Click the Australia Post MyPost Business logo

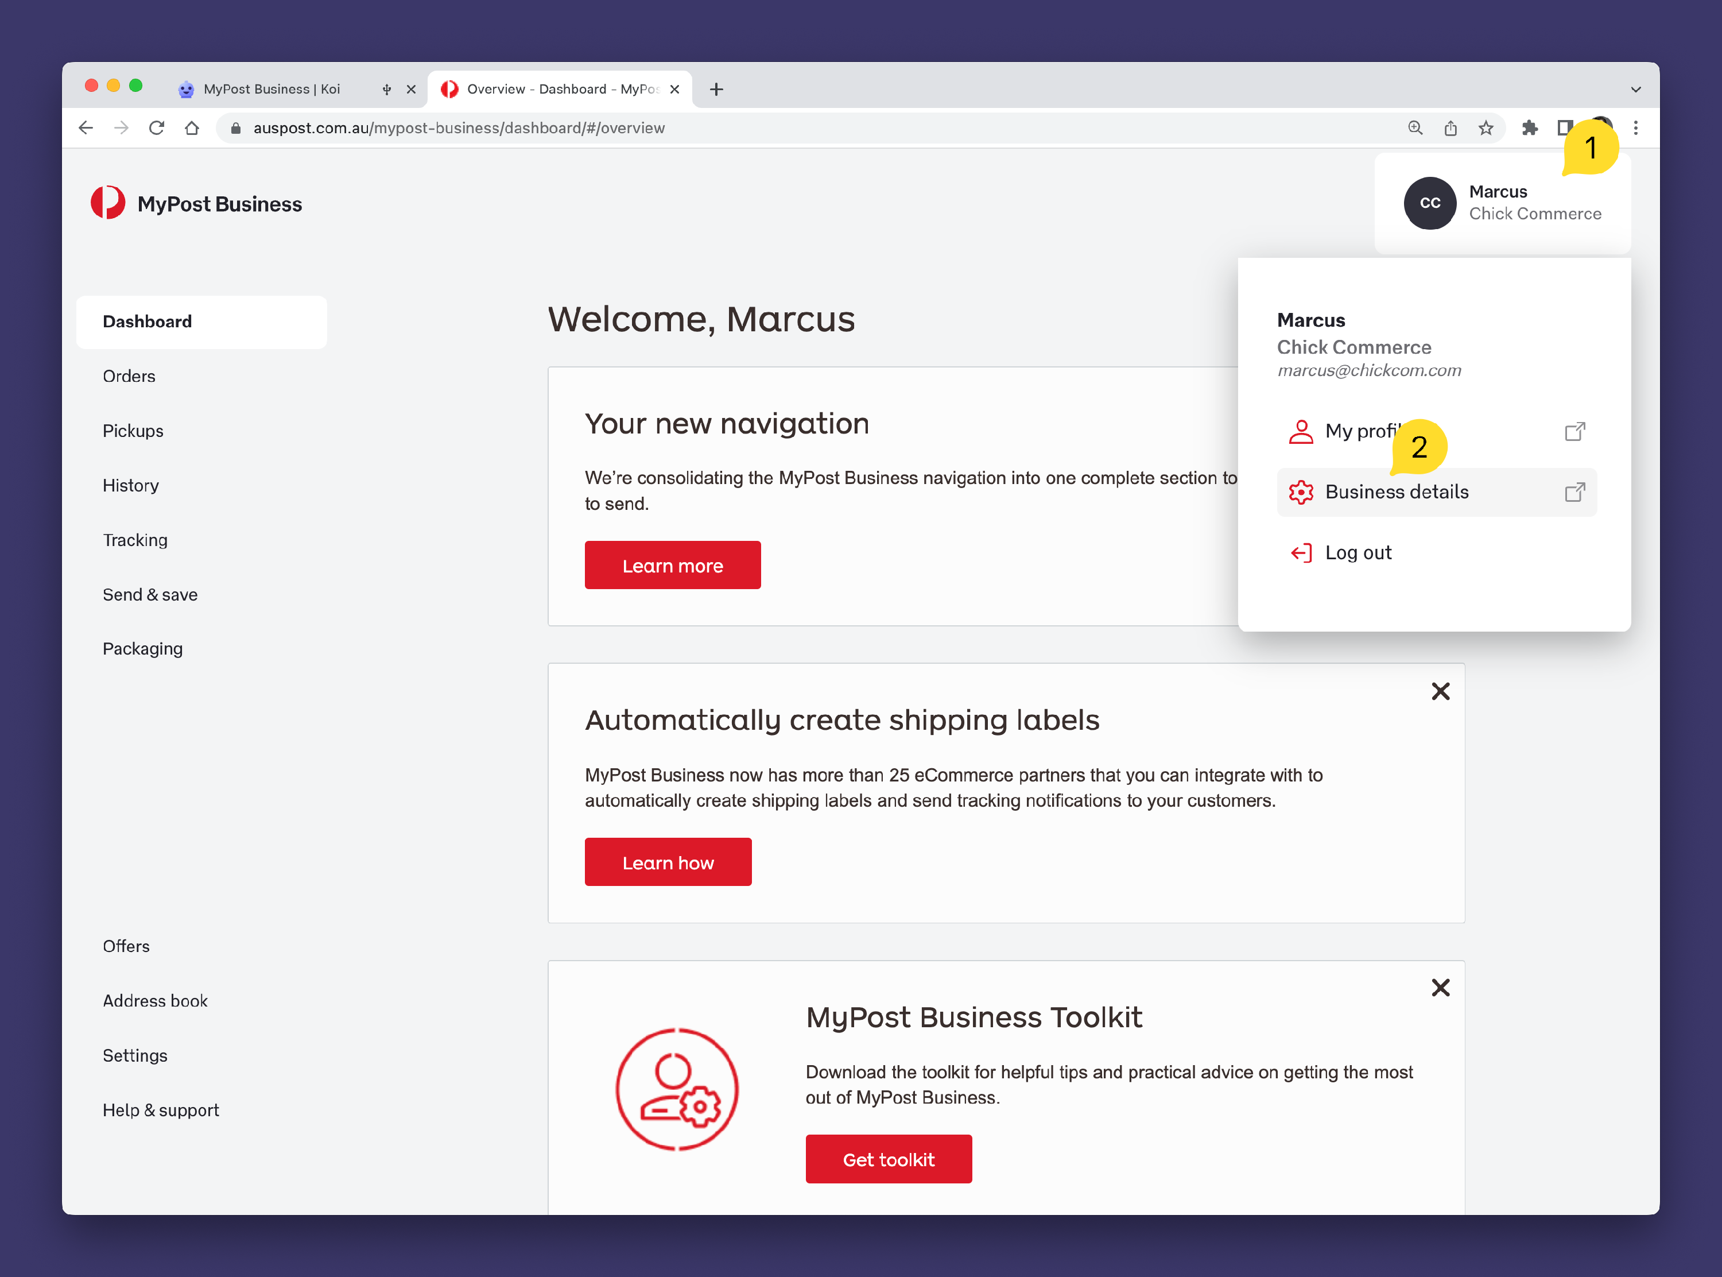click(196, 203)
